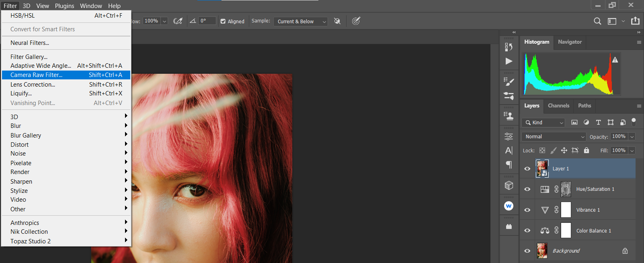Open the 3D cube panel icon

click(509, 185)
